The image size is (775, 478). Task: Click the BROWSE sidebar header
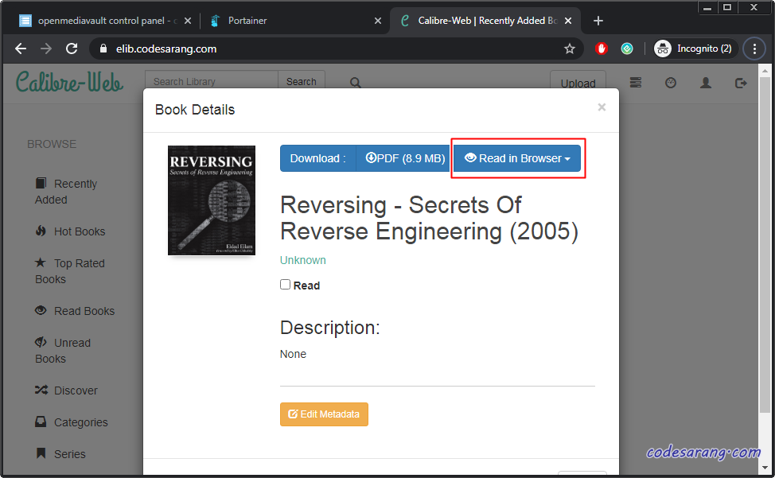(x=52, y=144)
